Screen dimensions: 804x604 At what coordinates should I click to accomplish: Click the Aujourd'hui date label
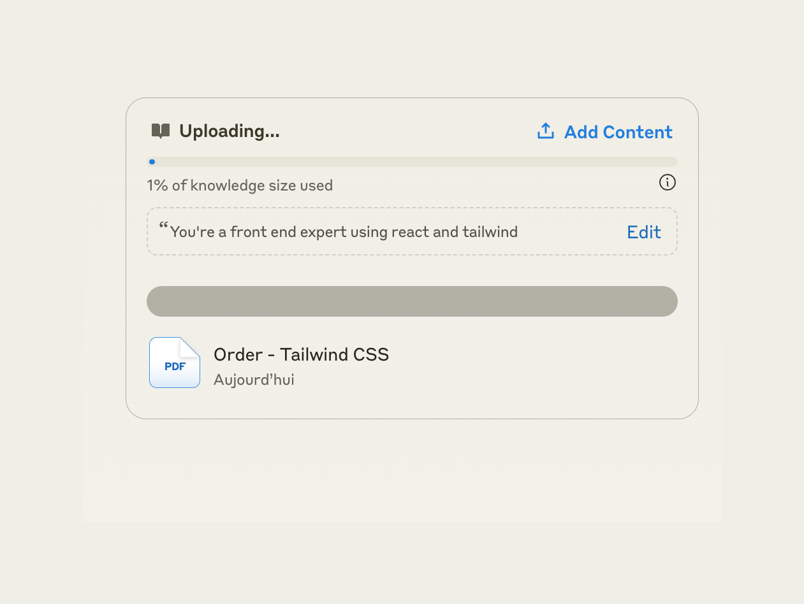coord(254,380)
